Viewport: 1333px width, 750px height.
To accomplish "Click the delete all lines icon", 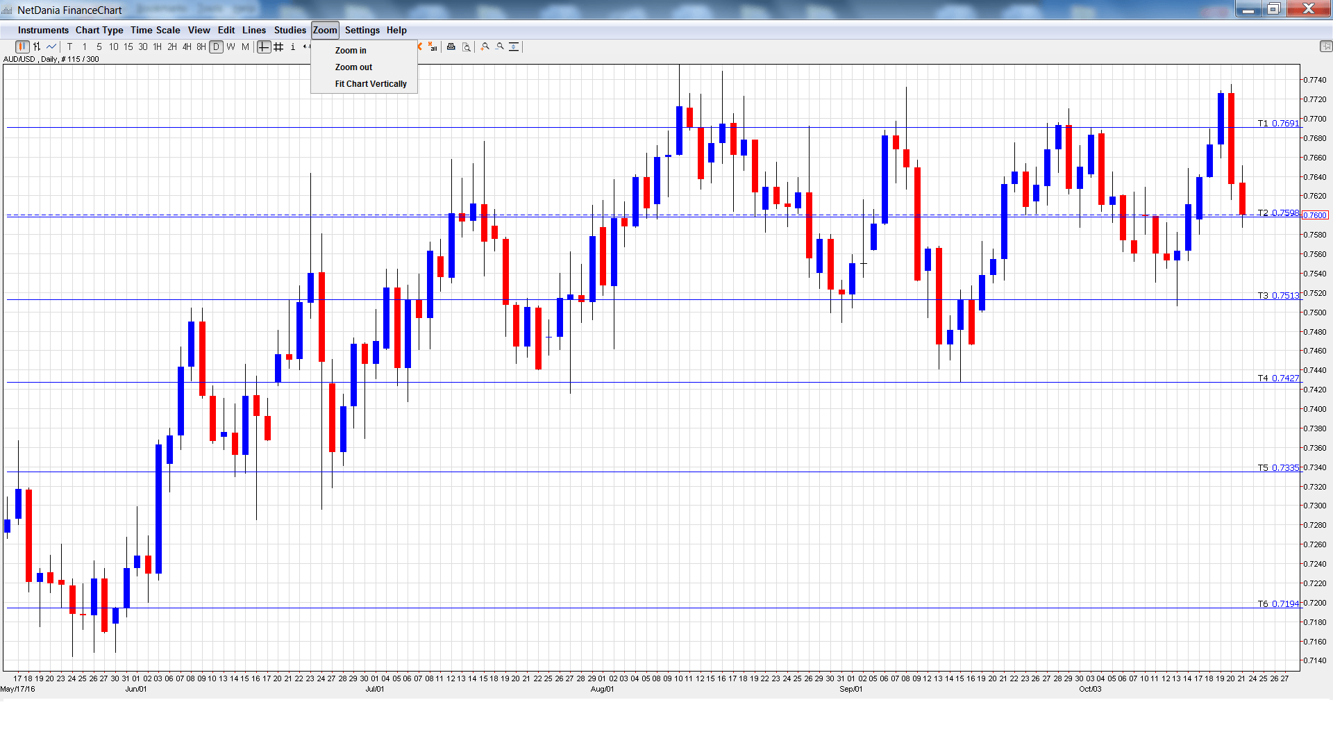I will (x=433, y=47).
